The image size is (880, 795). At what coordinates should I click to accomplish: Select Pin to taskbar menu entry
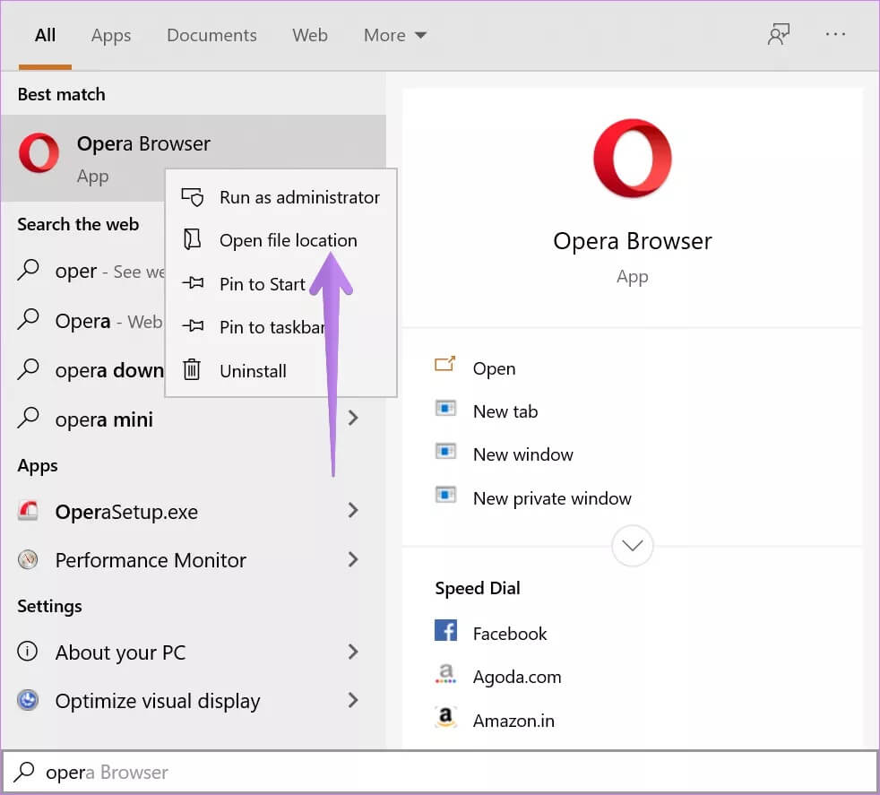point(281,327)
